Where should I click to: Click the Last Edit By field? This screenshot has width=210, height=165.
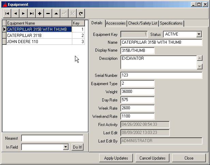point(161,141)
